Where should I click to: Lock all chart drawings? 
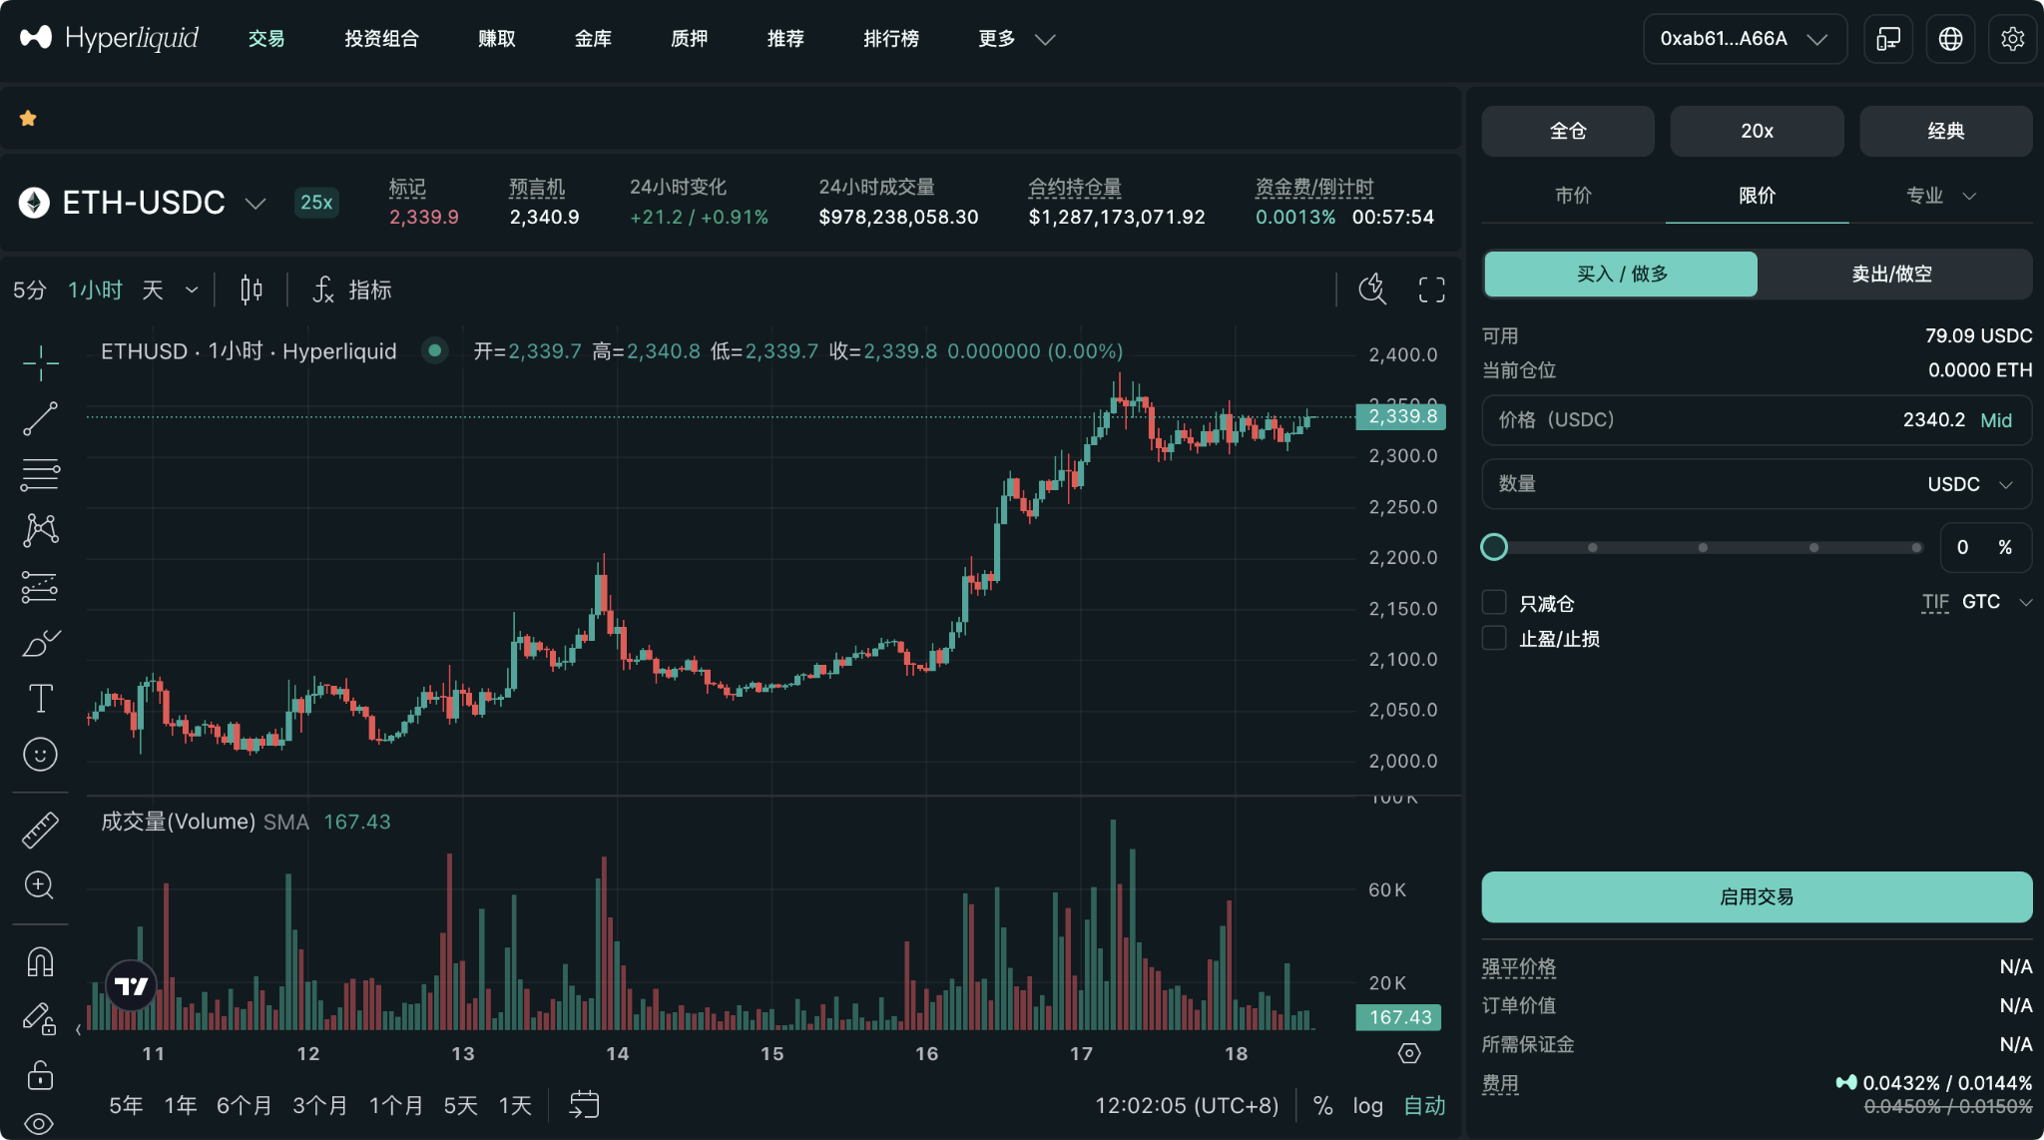click(40, 1075)
